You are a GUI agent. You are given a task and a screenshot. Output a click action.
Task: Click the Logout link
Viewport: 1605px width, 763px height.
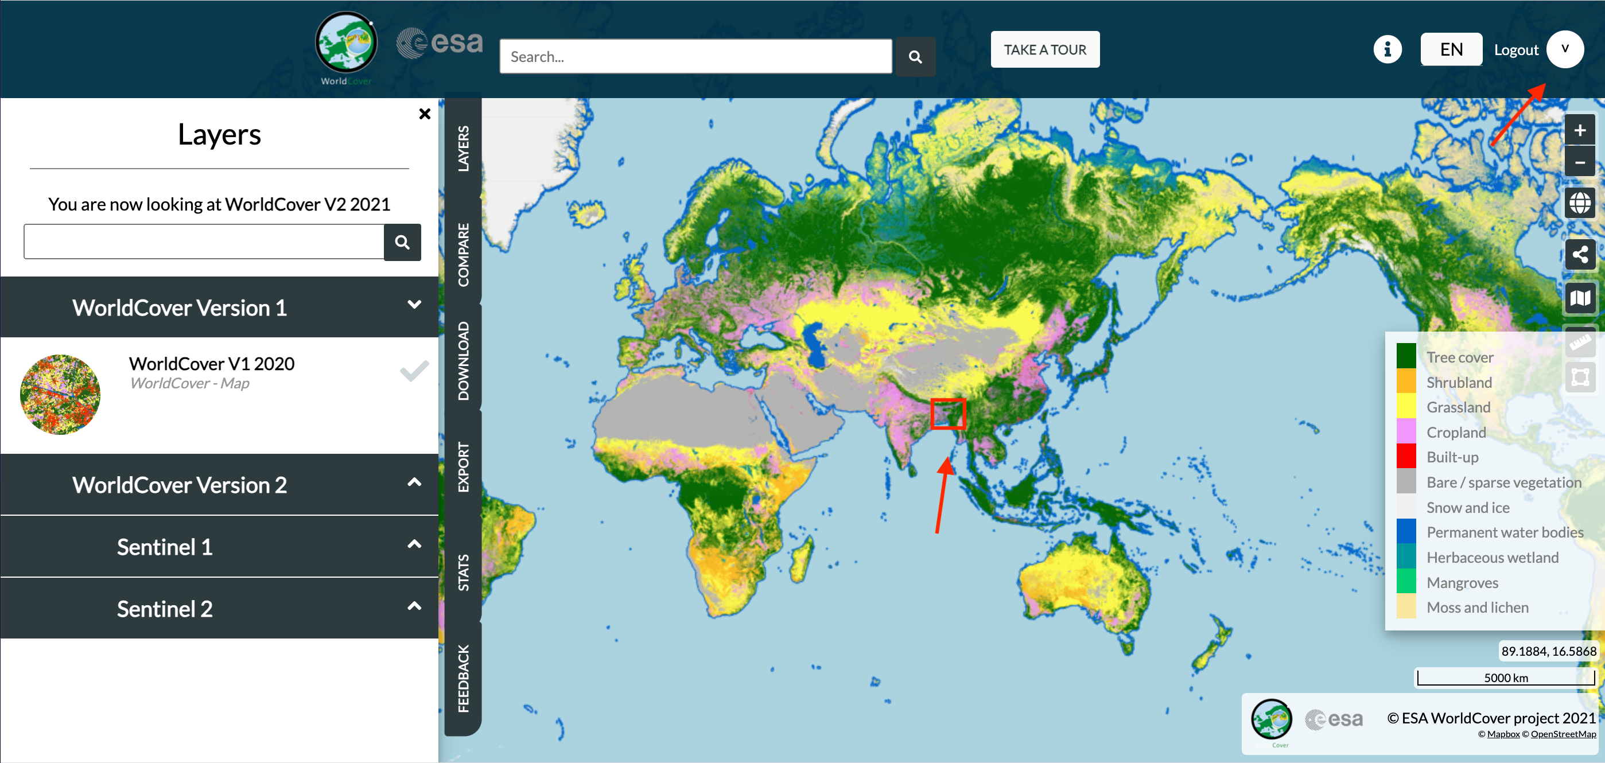point(1515,50)
